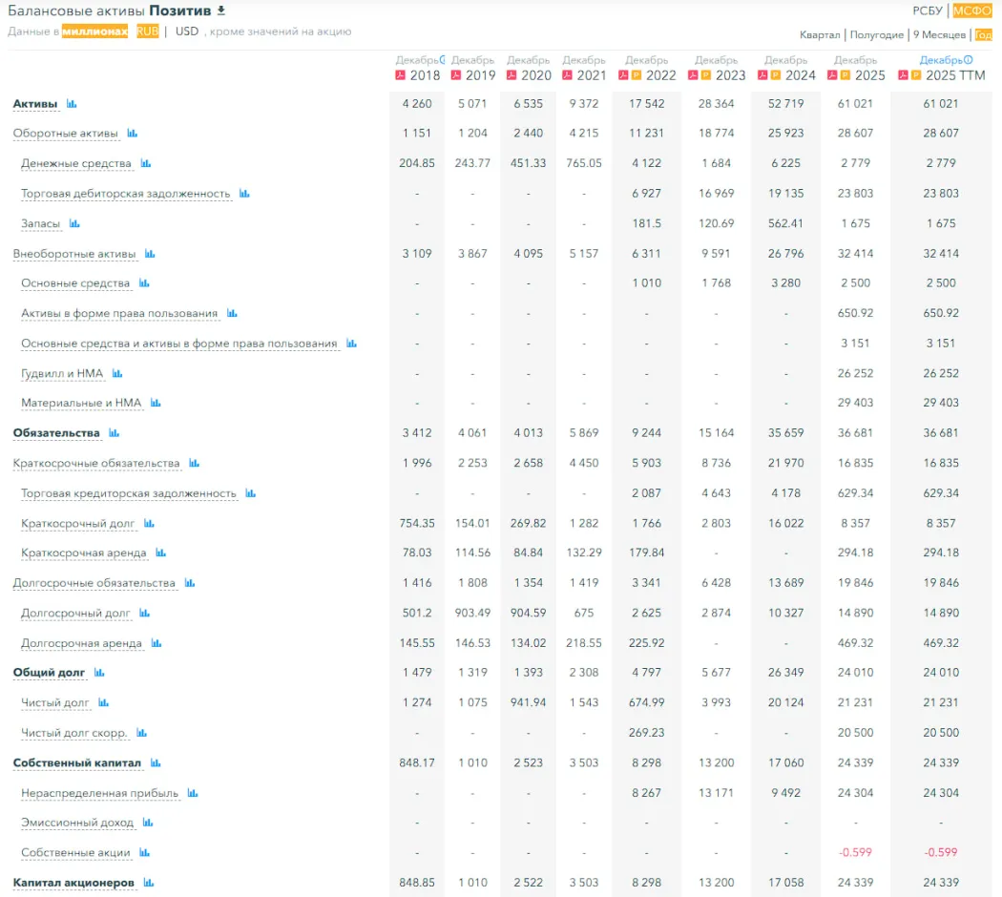Open chart icon for Обязательства row
This screenshot has height=897, width=1002.
click(115, 433)
